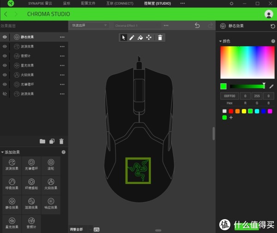Add the 响应效果 reactive effect
Image resolution: width=277 pixels, height=233 pixels.
(x=51, y=204)
